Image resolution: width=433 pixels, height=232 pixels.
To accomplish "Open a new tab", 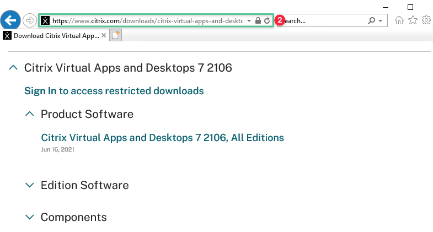I will point(115,36).
